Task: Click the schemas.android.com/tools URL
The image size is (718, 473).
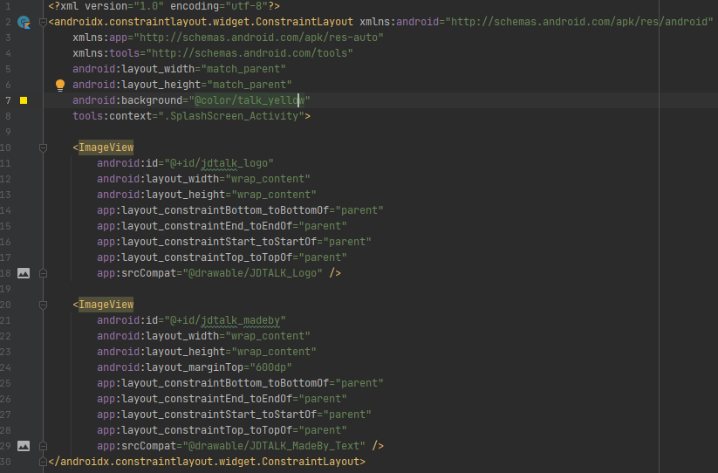Action: coord(250,53)
